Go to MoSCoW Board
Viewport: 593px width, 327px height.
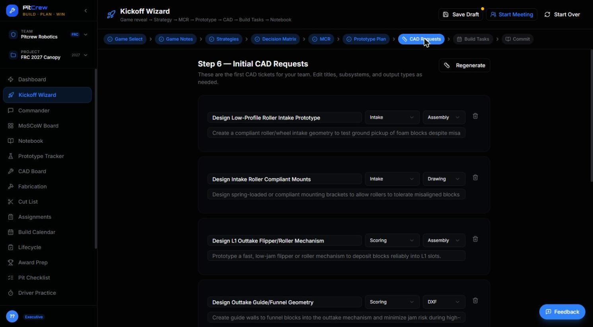(47, 126)
